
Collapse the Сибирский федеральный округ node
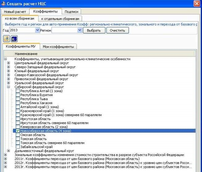click(x=9, y=87)
